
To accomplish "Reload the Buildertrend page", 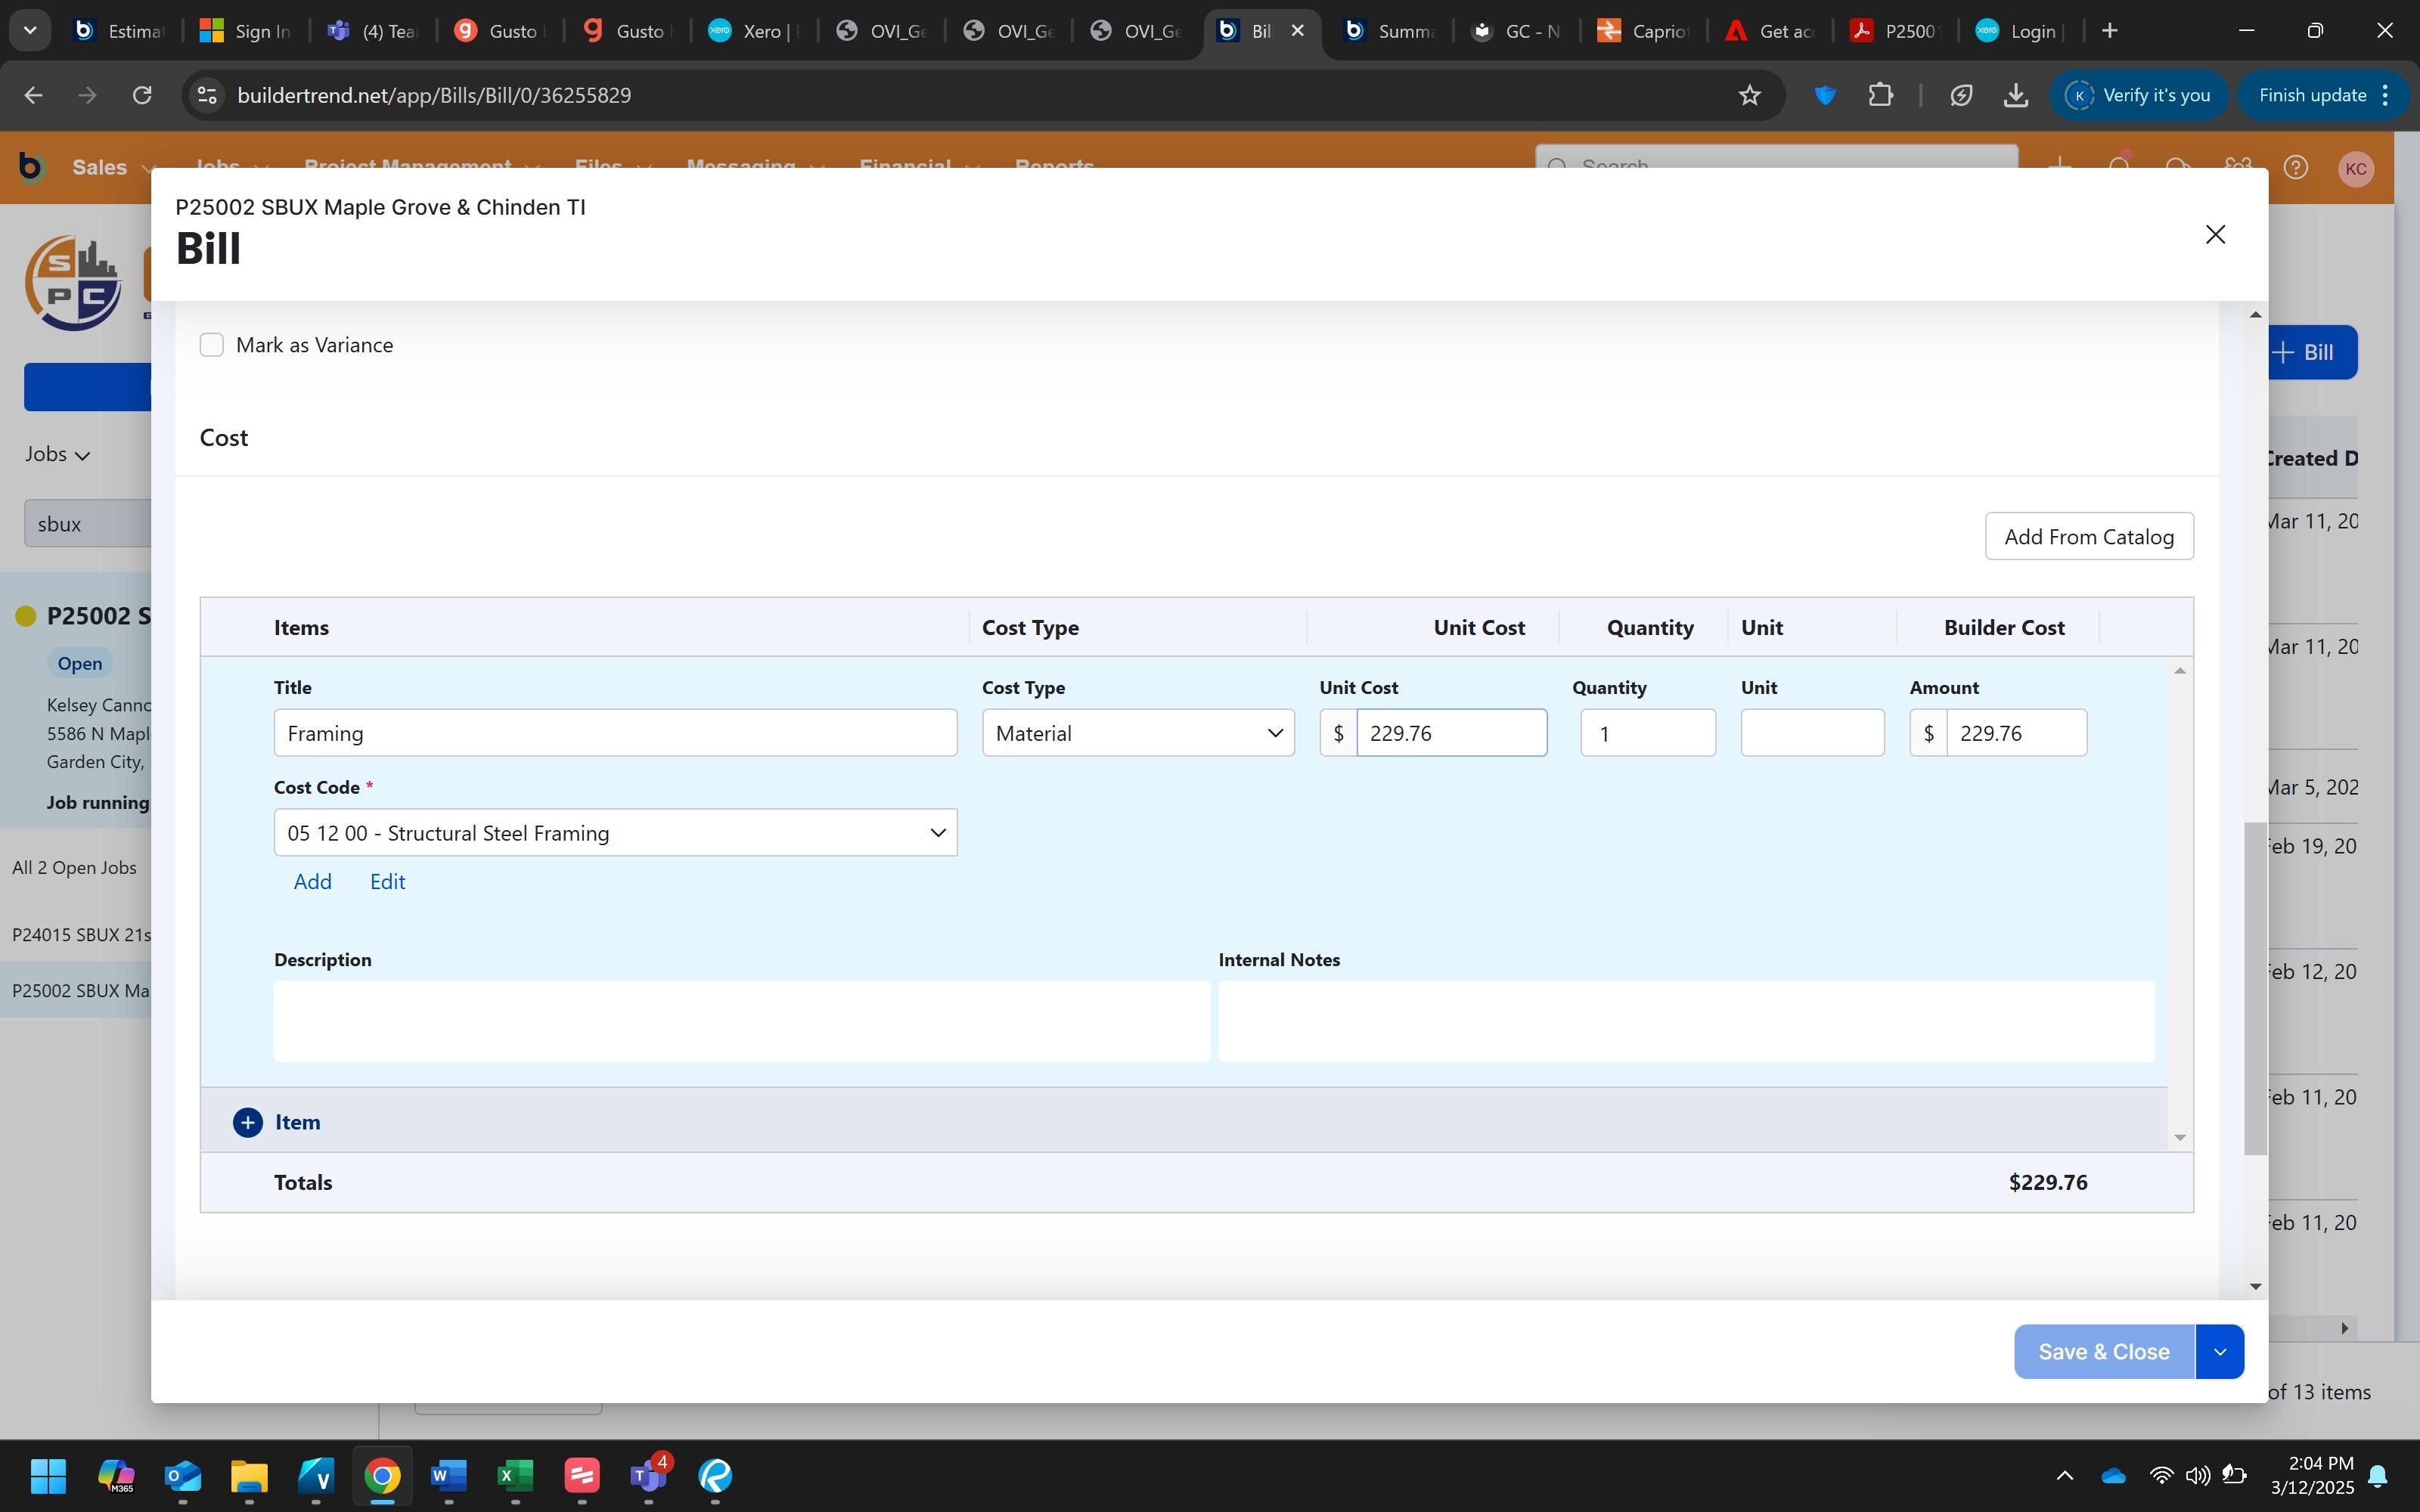I will 142,95.
